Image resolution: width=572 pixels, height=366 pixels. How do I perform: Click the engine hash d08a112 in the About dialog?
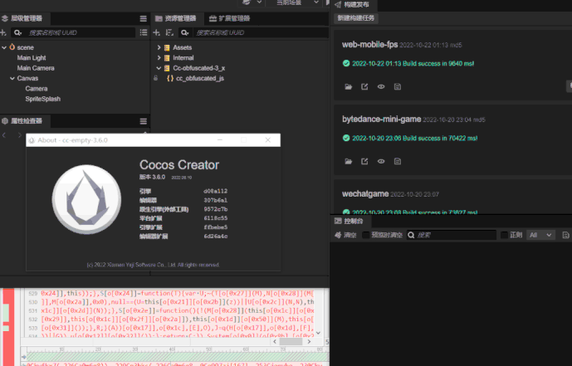tap(215, 191)
